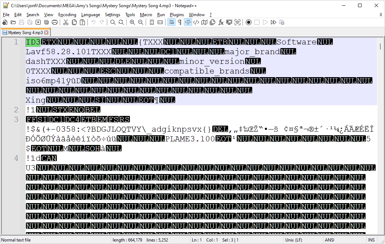Start recording a macro
This screenshot has height=244, width=385.
tap(249, 22)
